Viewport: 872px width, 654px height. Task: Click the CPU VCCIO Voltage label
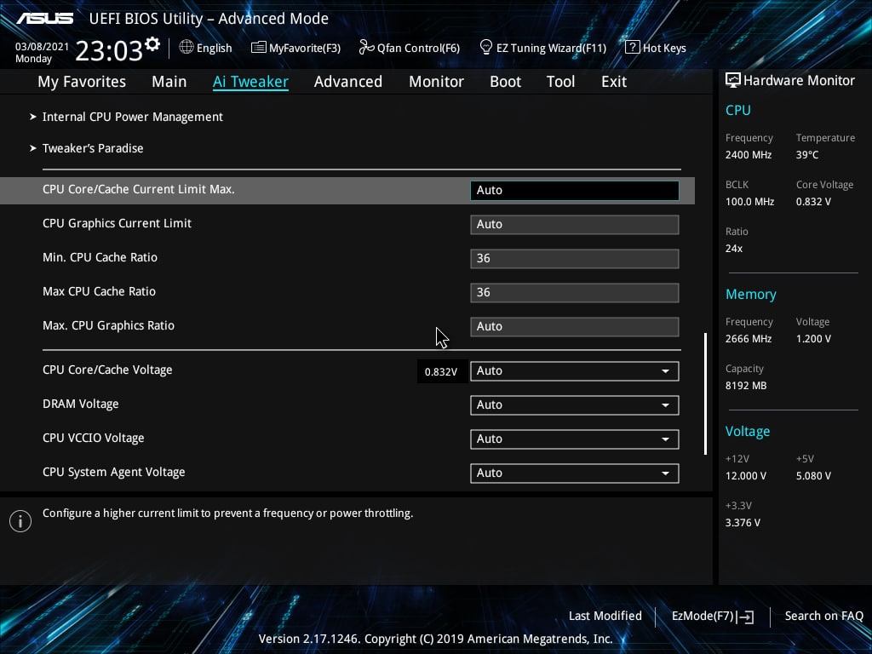[94, 439]
